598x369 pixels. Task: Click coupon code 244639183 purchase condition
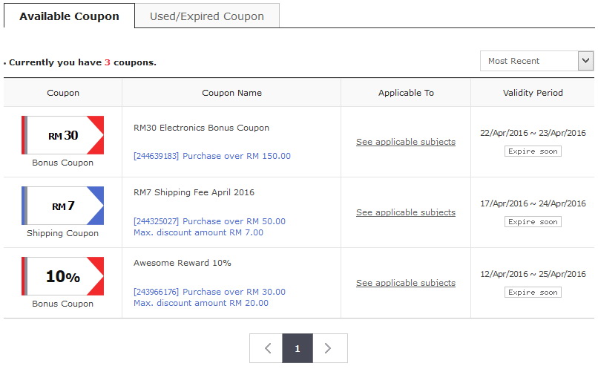pyautogui.click(x=212, y=156)
